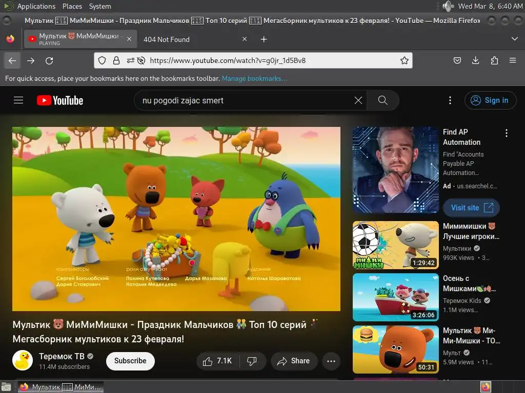Click the padlock site security icon

tap(116, 60)
